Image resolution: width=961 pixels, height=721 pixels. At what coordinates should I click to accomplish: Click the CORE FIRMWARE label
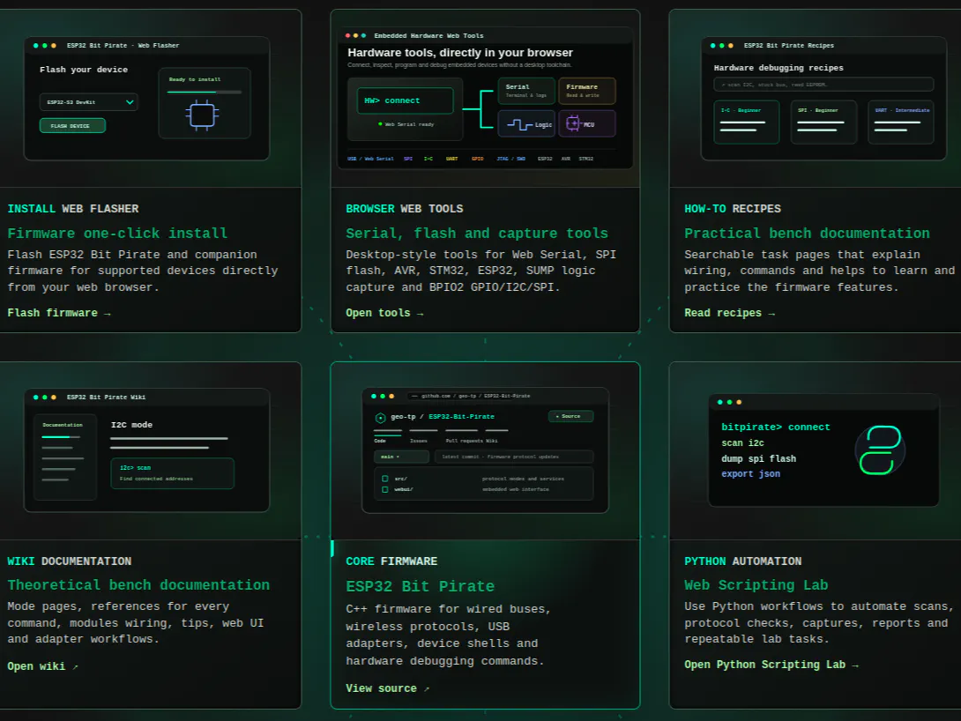click(391, 561)
